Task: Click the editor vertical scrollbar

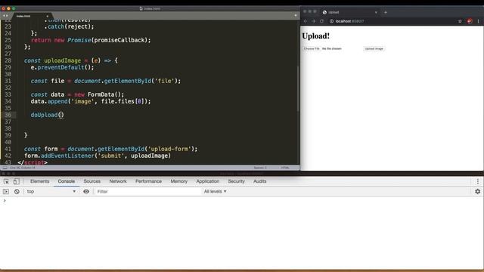Action: (298, 89)
